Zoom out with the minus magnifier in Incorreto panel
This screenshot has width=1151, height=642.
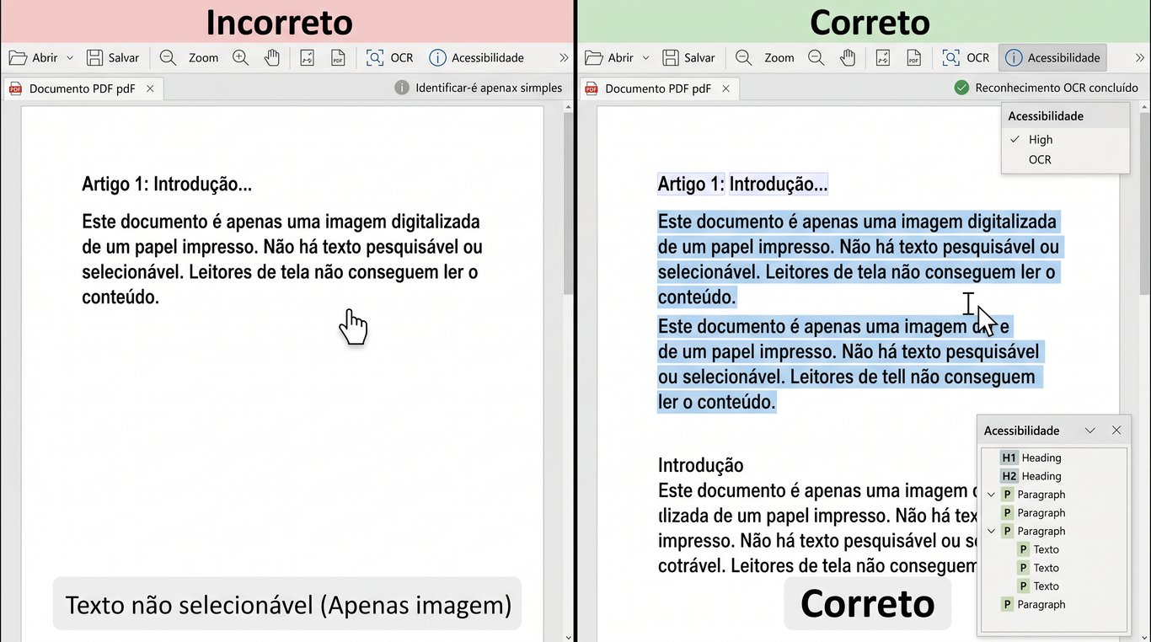(168, 58)
